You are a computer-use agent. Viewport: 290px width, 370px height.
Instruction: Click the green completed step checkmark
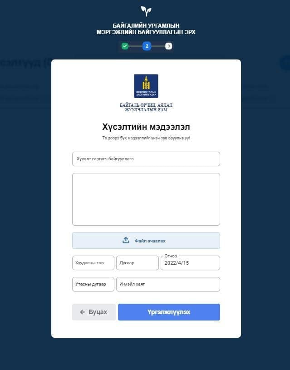tap(125, 46)
